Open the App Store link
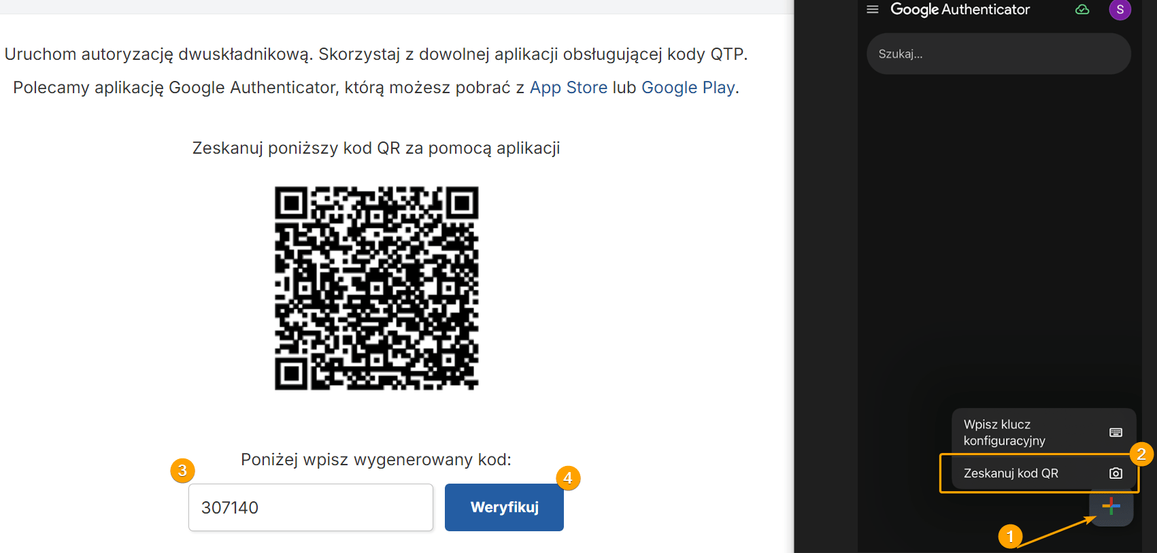Viewport: 1157px width, 553px height. tap(569, 88)
